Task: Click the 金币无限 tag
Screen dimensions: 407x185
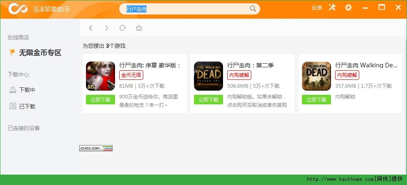Action: point(131,75)
